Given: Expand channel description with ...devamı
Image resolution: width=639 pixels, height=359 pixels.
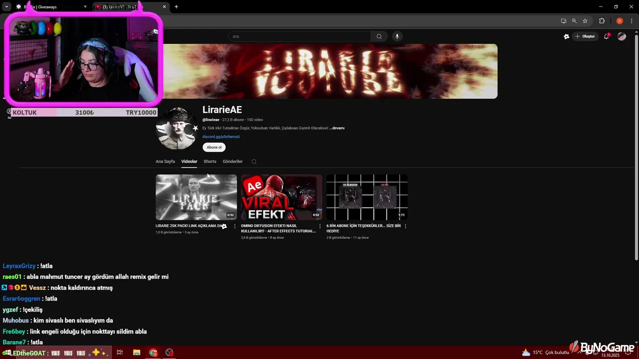Looking at the screenshot, I should pyautogui.click(x=337, y=128).
